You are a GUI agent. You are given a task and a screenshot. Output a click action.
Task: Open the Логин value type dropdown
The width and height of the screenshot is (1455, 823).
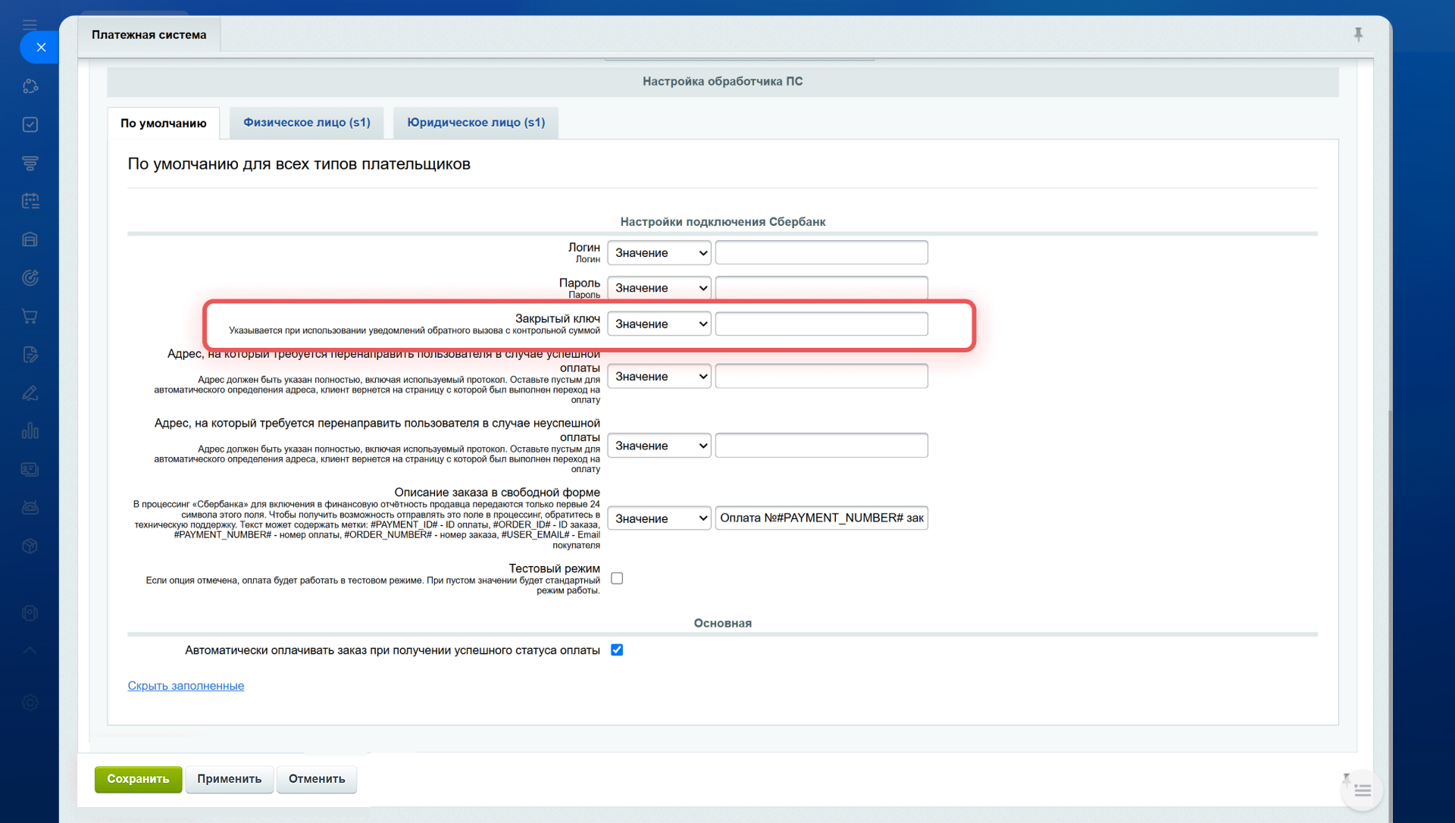tap(659, 252)
